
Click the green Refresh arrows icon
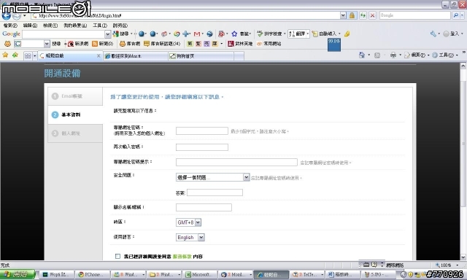363,15
